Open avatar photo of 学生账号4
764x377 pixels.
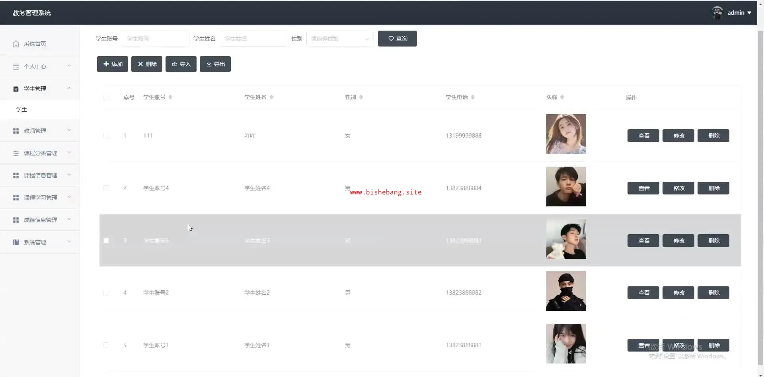click(x=566, y=187)
